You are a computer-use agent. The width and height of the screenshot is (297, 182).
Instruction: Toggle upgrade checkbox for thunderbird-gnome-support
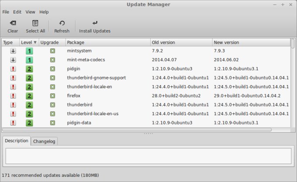53,78
